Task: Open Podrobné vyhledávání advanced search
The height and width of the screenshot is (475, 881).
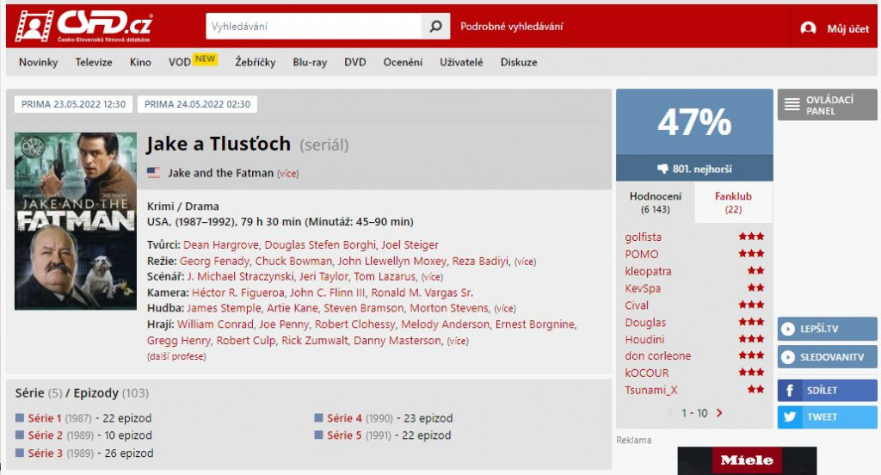Action: click(511, 27)
